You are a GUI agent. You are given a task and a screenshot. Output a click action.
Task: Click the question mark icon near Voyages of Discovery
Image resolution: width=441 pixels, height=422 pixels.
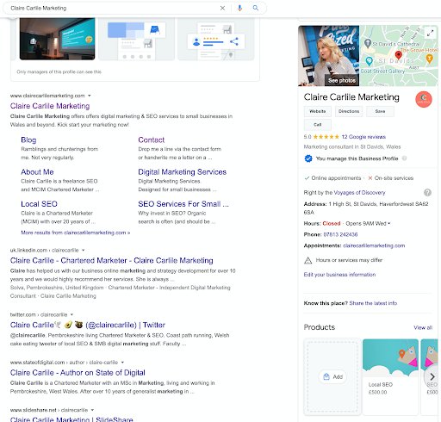coord(427,192)
